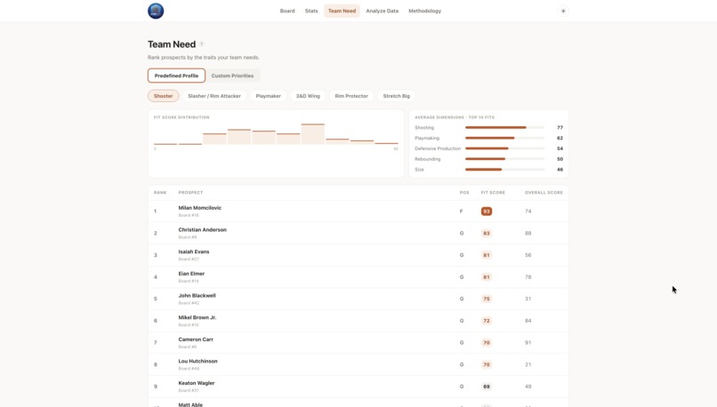Click the site logo in the header

point(156,11)
